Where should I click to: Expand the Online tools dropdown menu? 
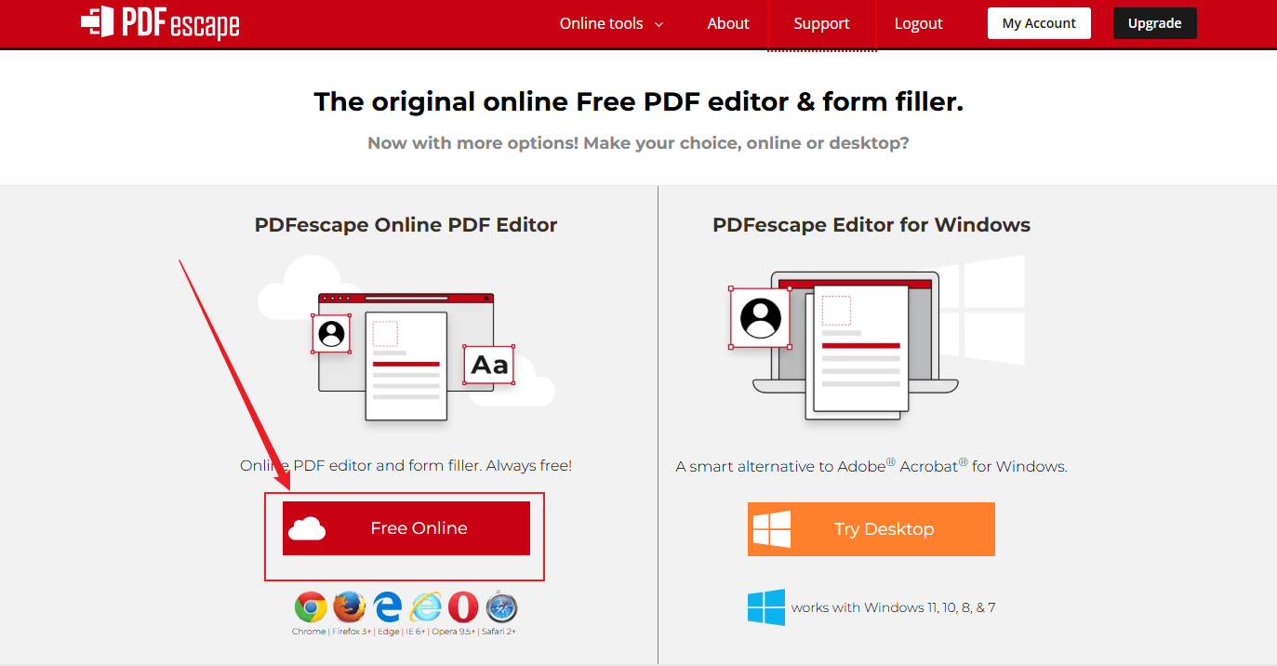(610, 23)
